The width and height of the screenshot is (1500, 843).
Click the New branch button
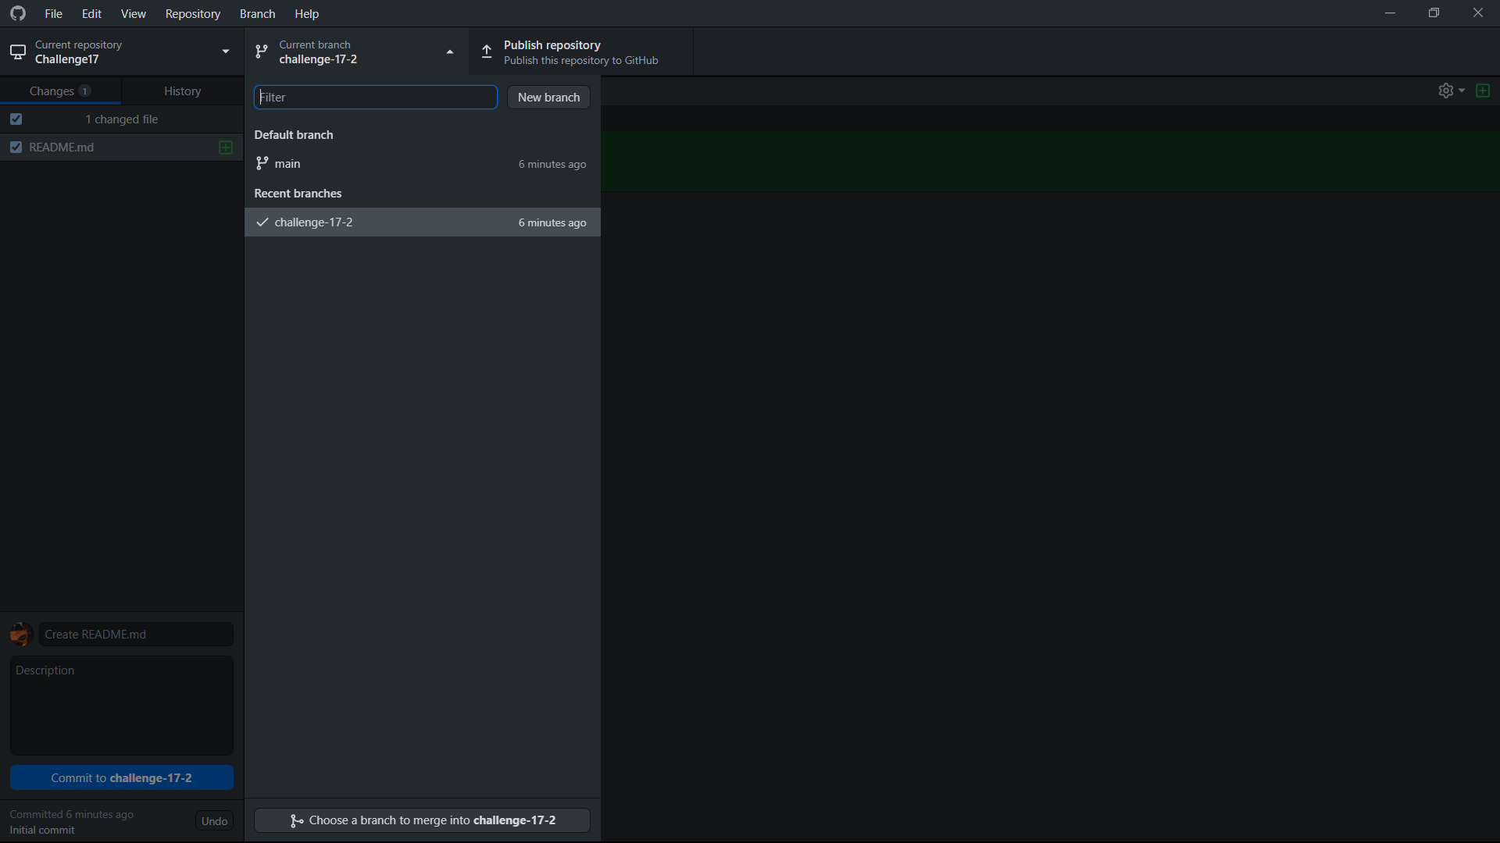pyautogui.click(x=548, y=98)
